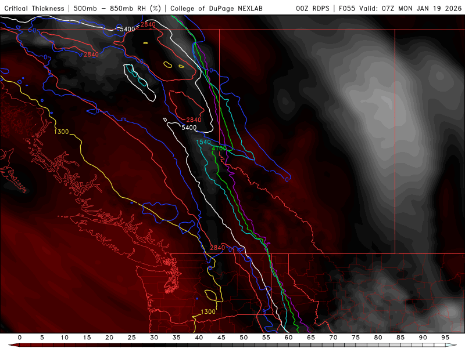The height and width of the screenshot is (348, 465).
Task: Select the "00Z RDPS" model run label
Action: [x=313, y=8]
